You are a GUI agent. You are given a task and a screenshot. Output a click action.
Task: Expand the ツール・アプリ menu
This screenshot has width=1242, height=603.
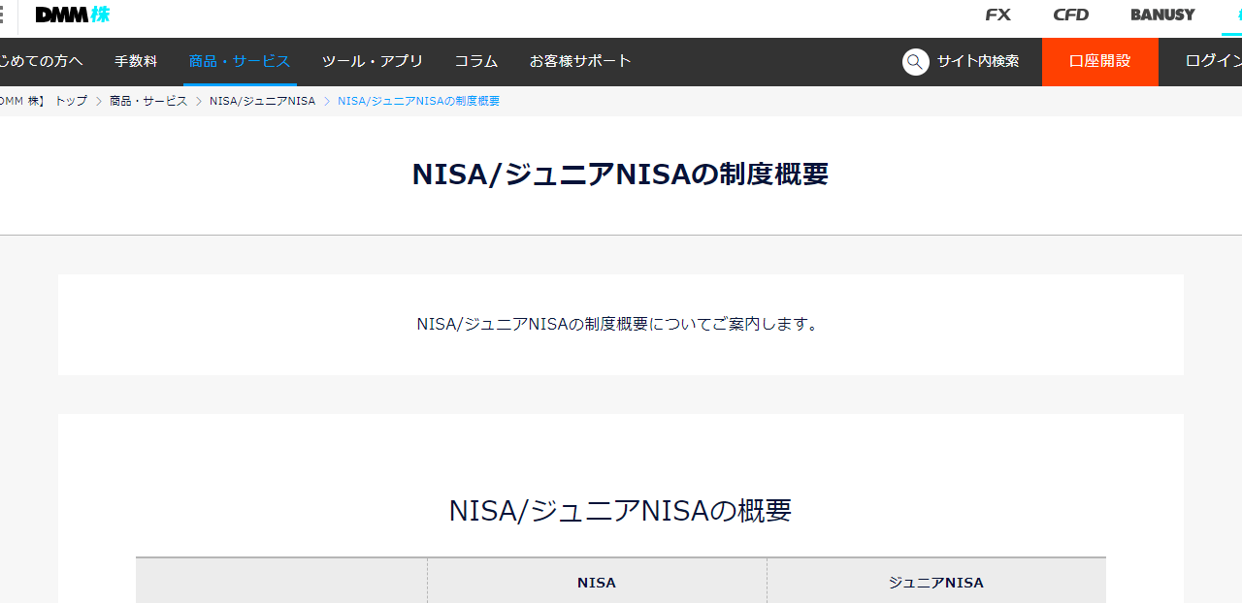[373, 61]
